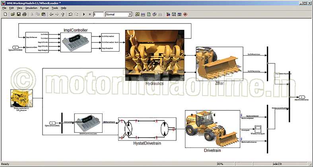
Task: Open the File menu
Action: (x=4, y=8)
